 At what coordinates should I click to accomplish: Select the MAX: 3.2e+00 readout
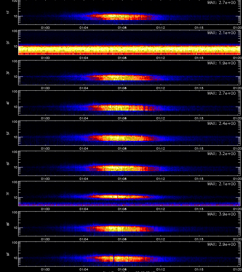(x=221, y=154)
